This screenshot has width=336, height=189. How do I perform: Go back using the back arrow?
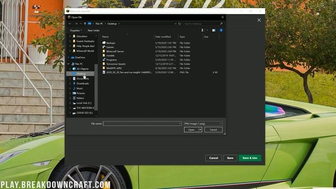[70, 24]
